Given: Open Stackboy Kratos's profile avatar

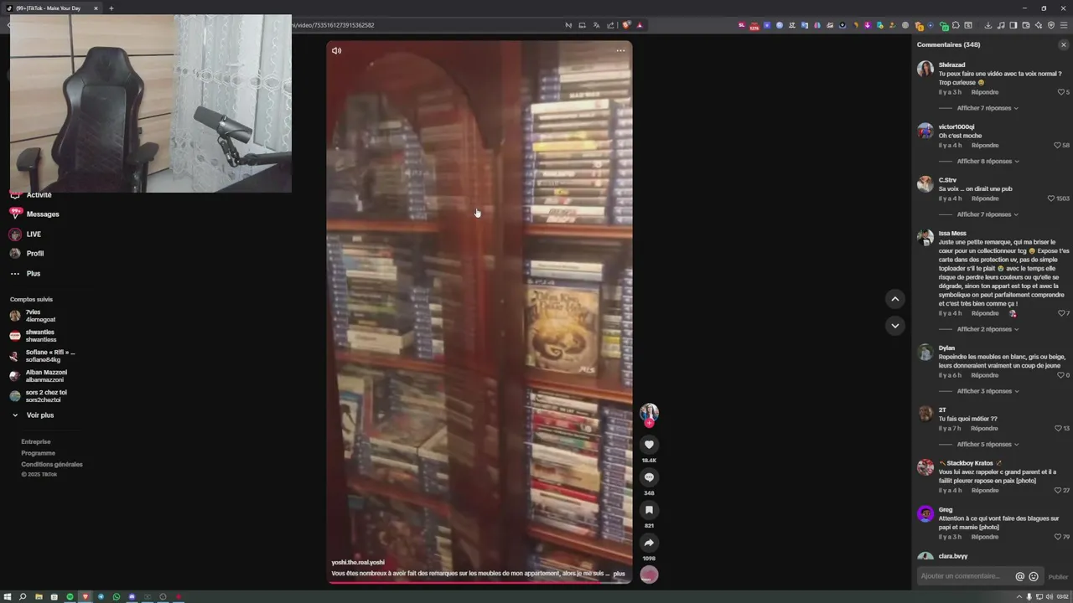Looking at the screenshot, I should pos(925,467).
